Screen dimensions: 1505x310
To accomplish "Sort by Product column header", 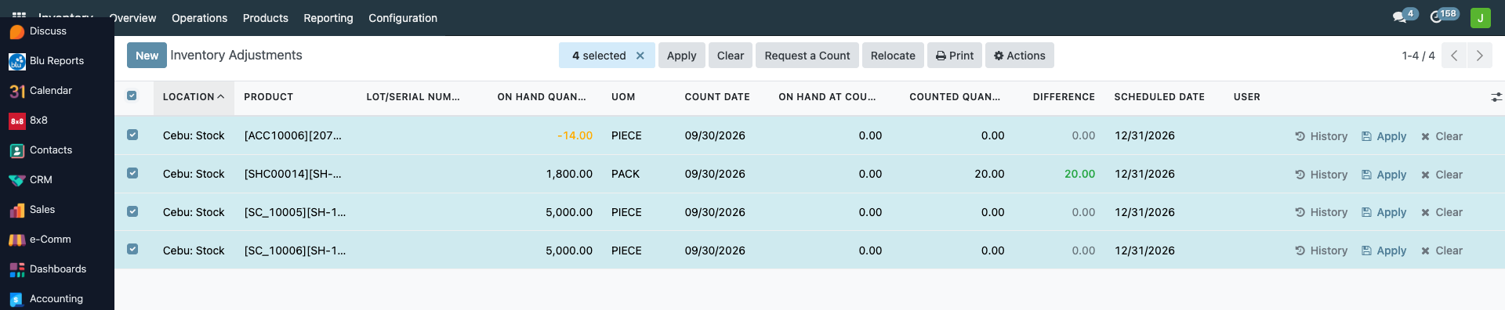I will coord(268,97).
